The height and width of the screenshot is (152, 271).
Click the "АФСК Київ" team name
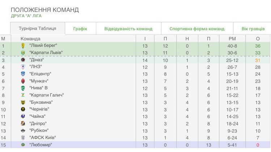point(43,138)
